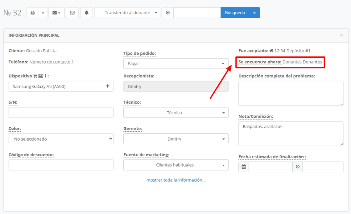The height and width of the screenshot is (214, 351).
Task: Click the printer icon to print order
Action: (x=32, y=12)
